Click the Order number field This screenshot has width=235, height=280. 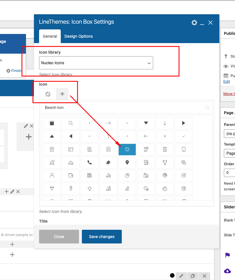[x=230, y=173]
